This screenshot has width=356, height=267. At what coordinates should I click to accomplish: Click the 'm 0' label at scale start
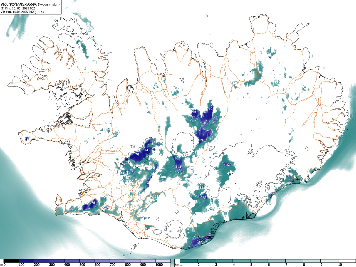[x=3, y=265]
